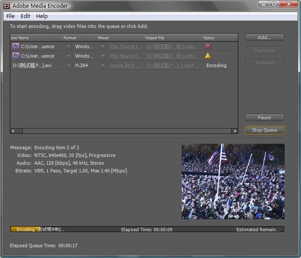
Task: Click the first row's PAL Source preset link
Action: pyautogui.click(x=125, y=47)
